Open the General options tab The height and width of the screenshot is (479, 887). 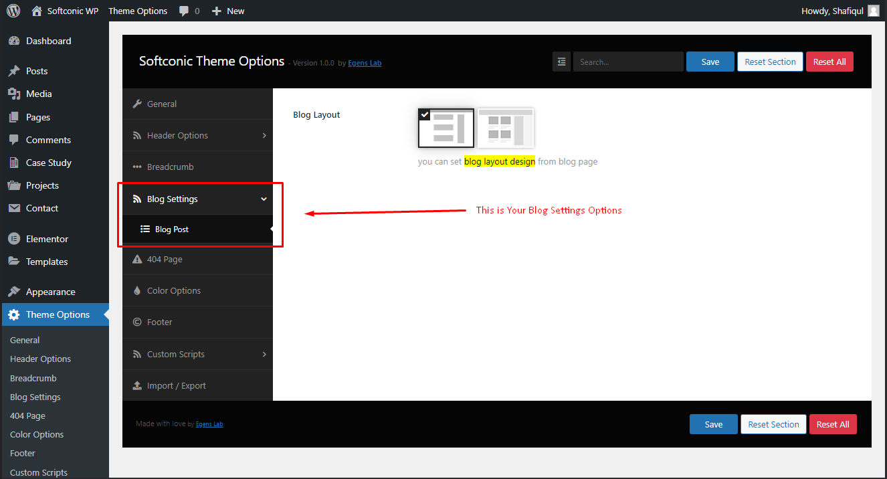(198, 104)
